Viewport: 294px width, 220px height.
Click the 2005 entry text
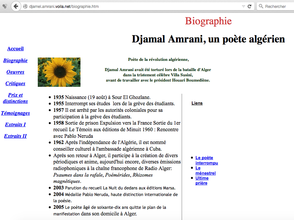(110, 210)
